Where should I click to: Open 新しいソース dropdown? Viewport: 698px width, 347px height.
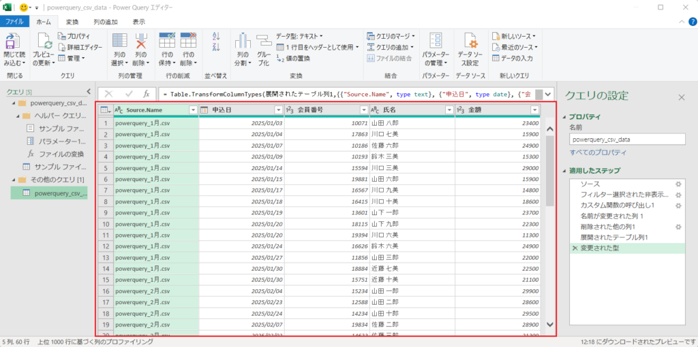(514, 36)
